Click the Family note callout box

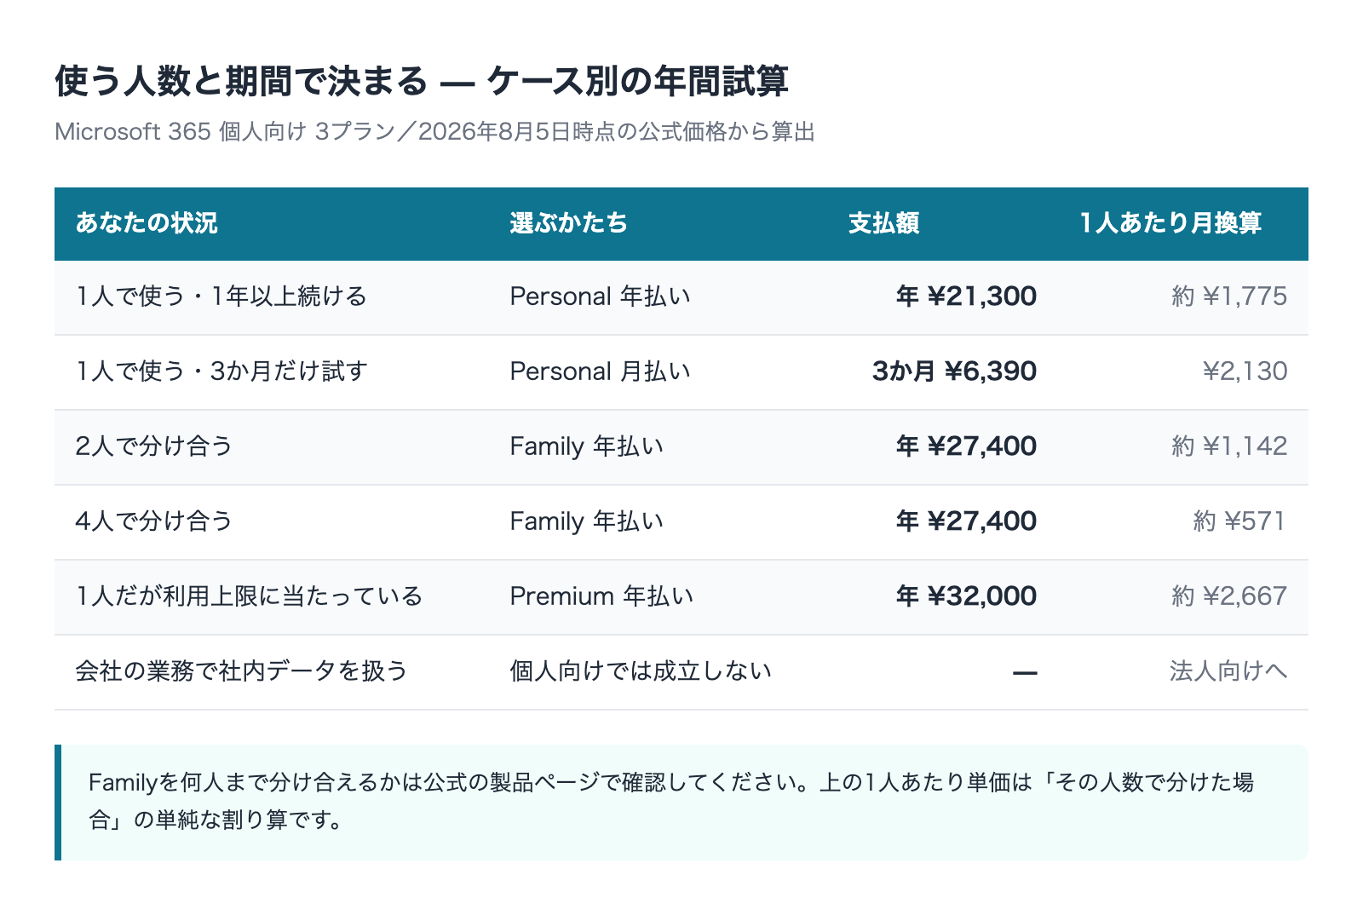(x=681, y=803)
